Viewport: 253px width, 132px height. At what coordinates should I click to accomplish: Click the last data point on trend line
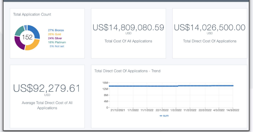[232, 86]
